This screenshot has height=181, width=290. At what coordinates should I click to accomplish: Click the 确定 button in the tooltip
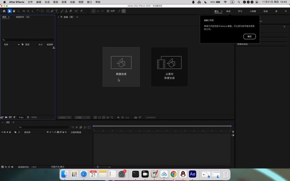(249, 37)
